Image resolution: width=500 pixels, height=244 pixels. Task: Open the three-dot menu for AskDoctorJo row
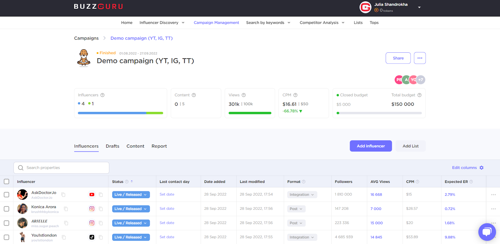tap(493, 195)
